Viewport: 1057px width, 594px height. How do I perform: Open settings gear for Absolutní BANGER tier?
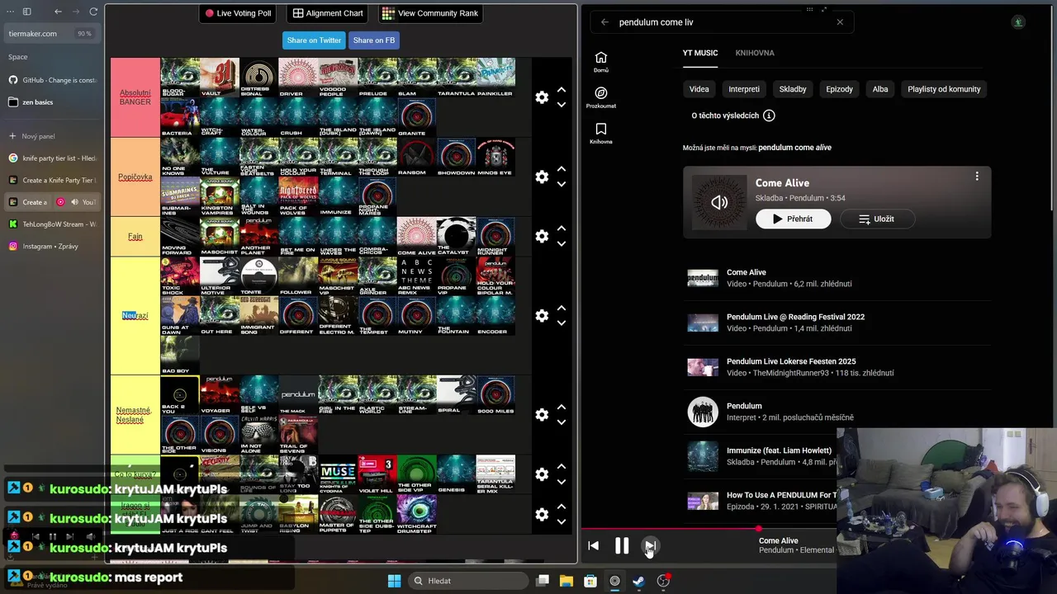542,97
